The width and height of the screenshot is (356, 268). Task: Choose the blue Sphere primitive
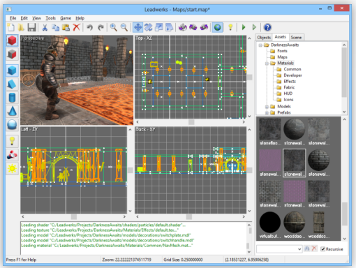coord(12,125)
